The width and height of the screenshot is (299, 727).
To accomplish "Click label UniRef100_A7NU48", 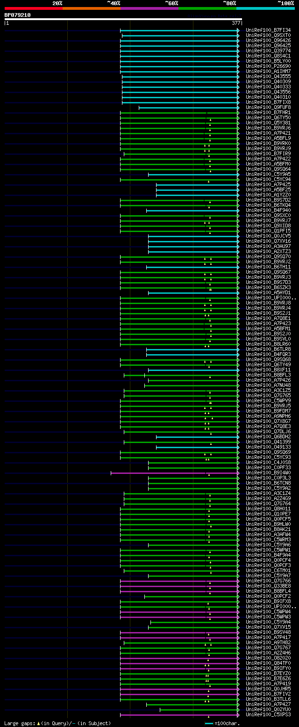I will [268, 385].
